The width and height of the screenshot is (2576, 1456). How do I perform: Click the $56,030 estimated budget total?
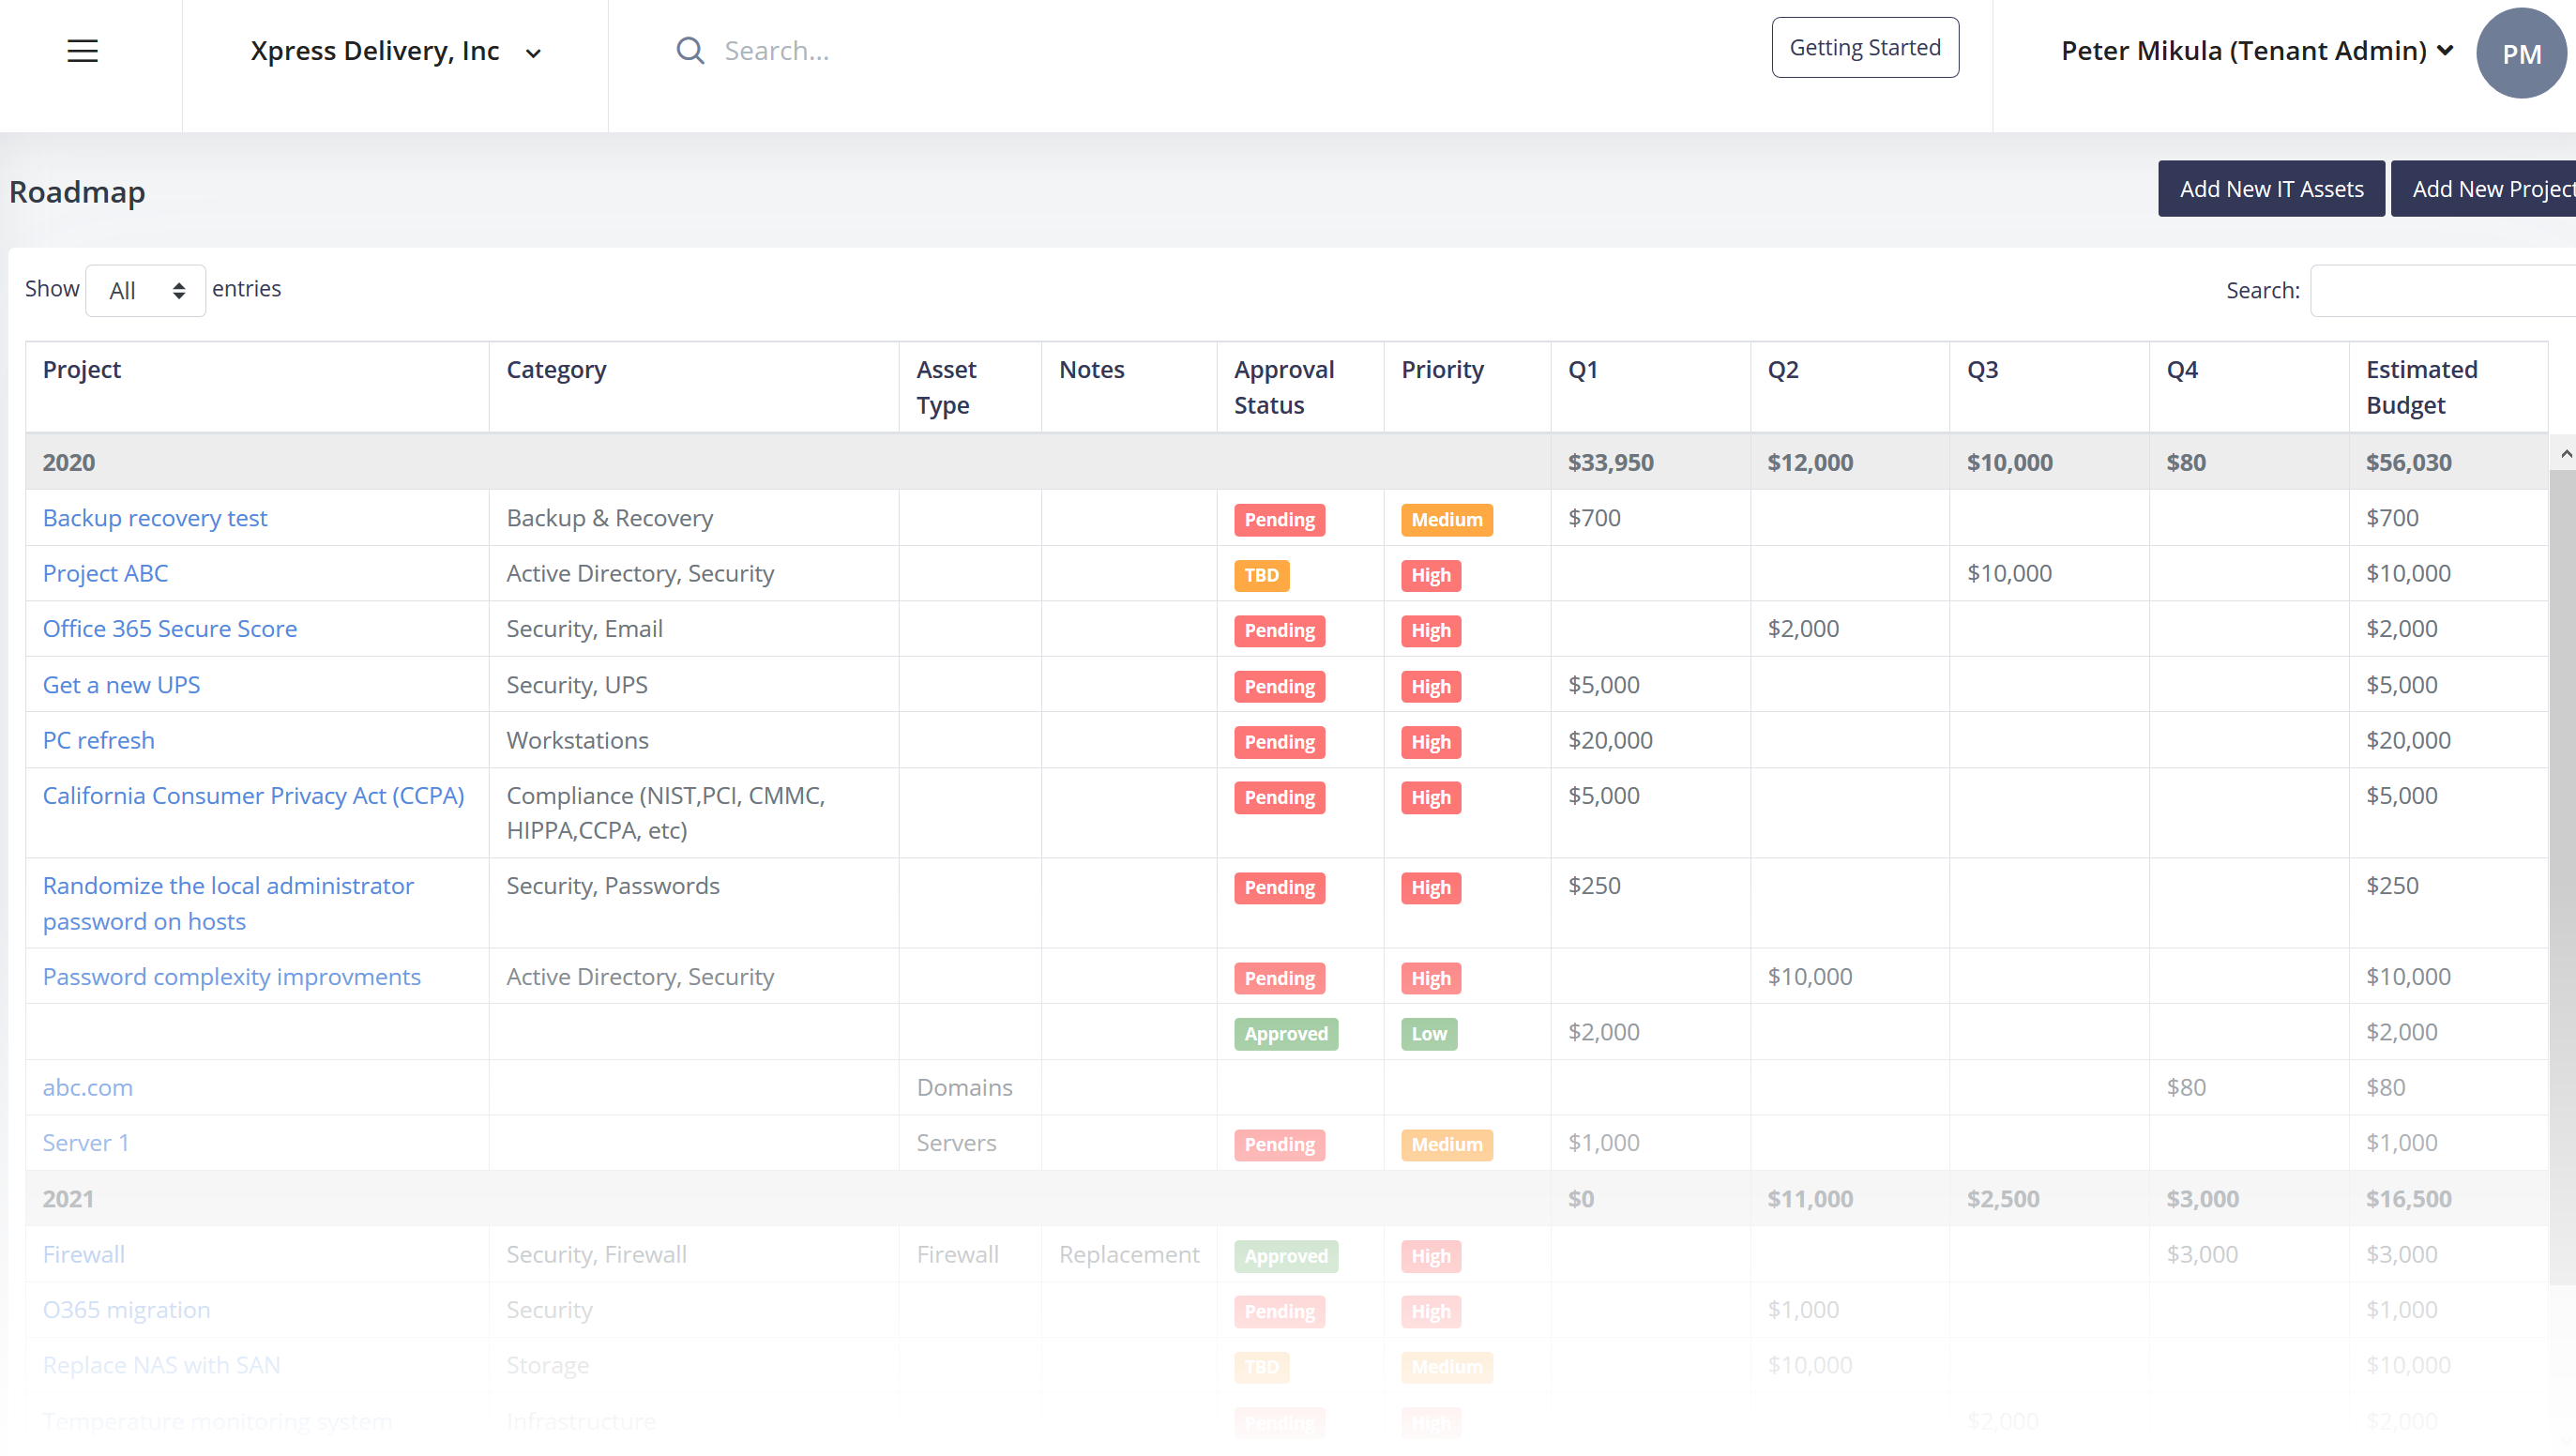coord(2408,462)
